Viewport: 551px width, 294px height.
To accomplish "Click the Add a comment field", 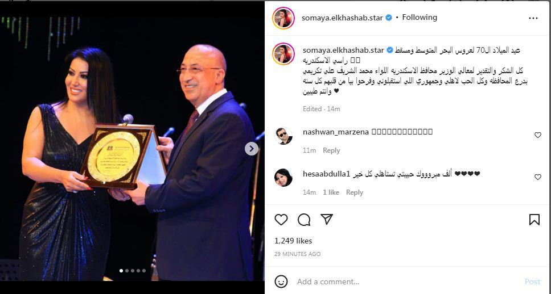I will tap(408, 282).
